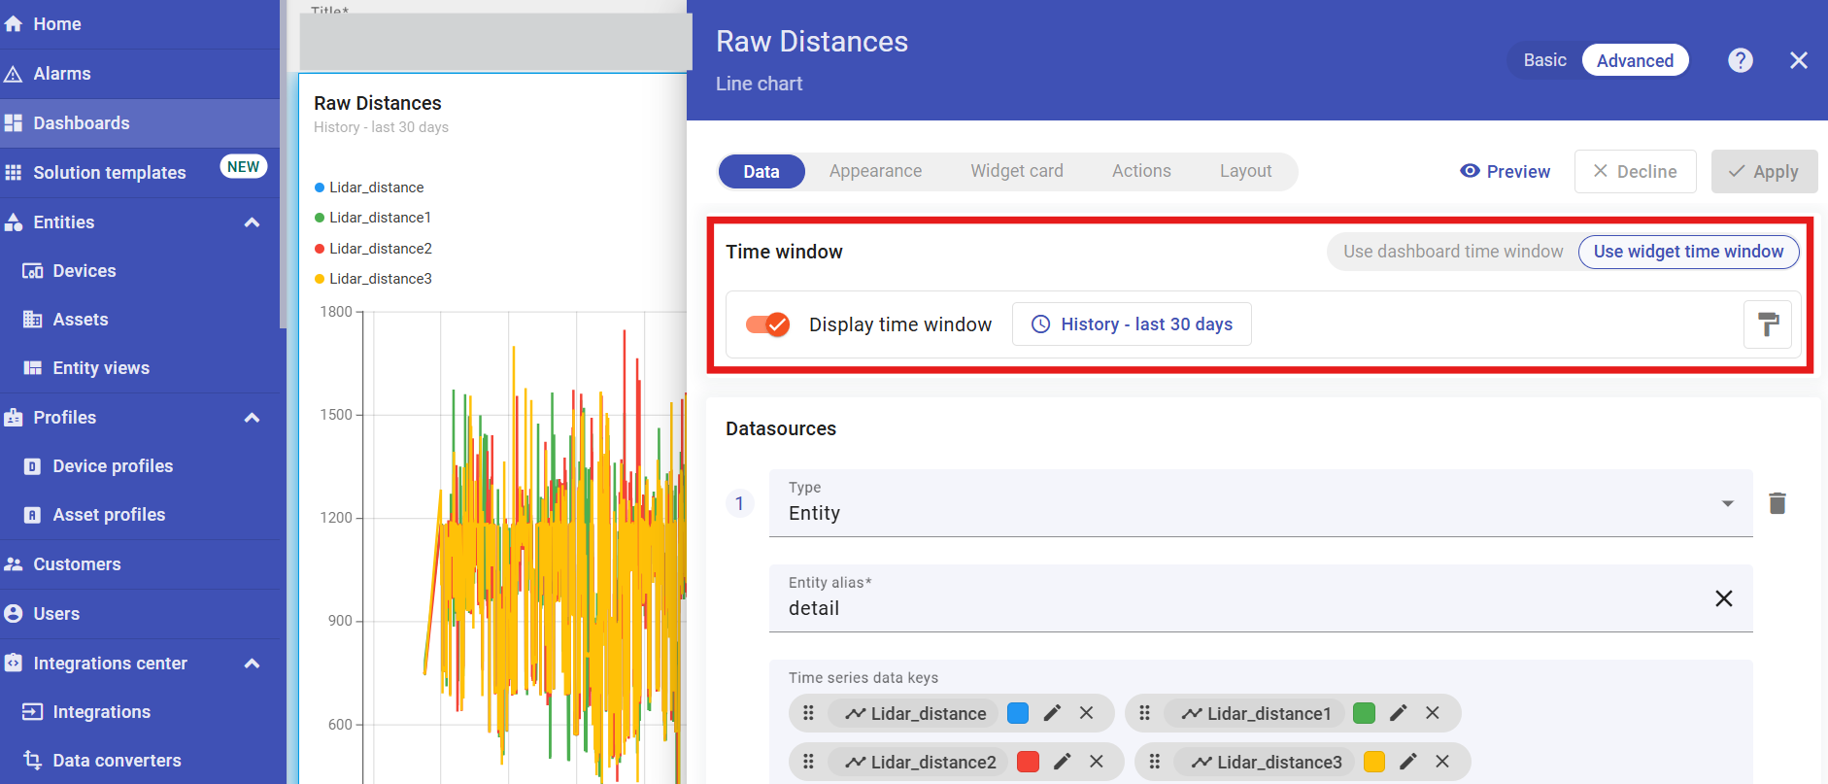This screenshot has height=784, width=1828.
Task: Open the Widget card tab
Action: tap(1016, 171)
